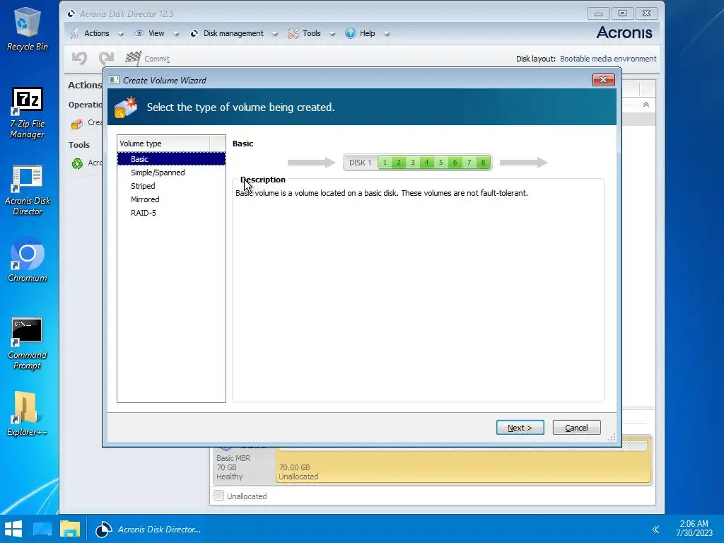Select the RAID-5 volume type
The height and width of the screenshot is (543, 724).
point(171,212)
